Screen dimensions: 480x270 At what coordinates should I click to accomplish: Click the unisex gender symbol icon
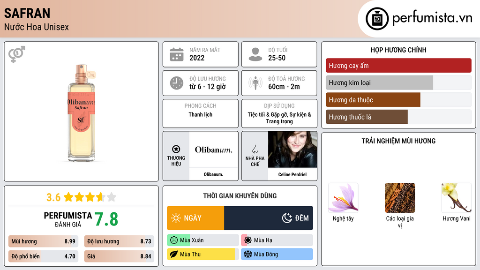click(x=17, y=54)
